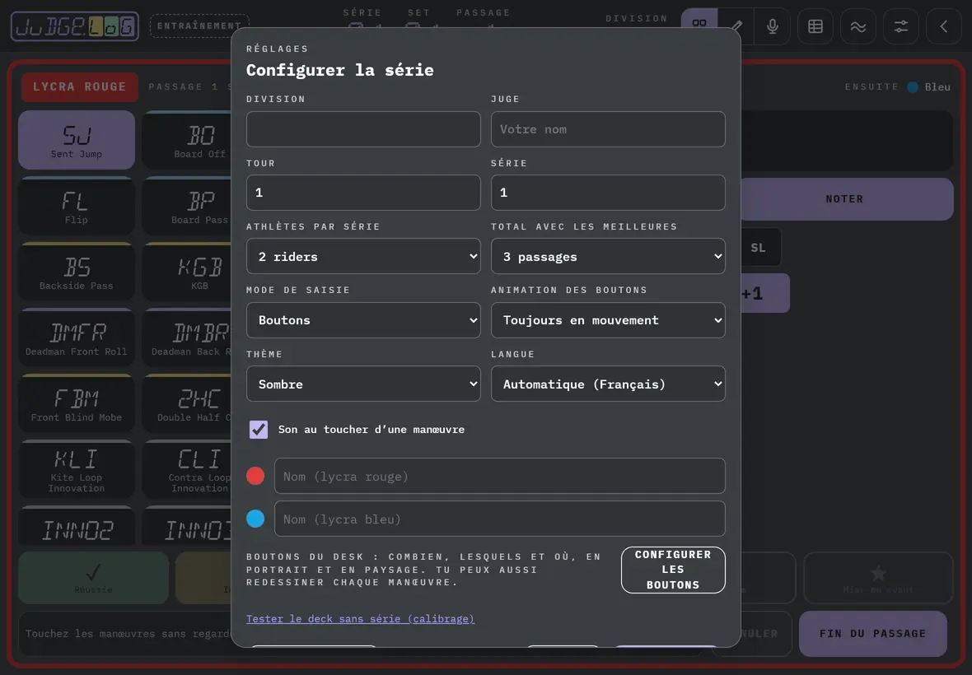
Task: Click the Nom lycra rouge field
Action: pyautogui.click(x=500, y=476)
